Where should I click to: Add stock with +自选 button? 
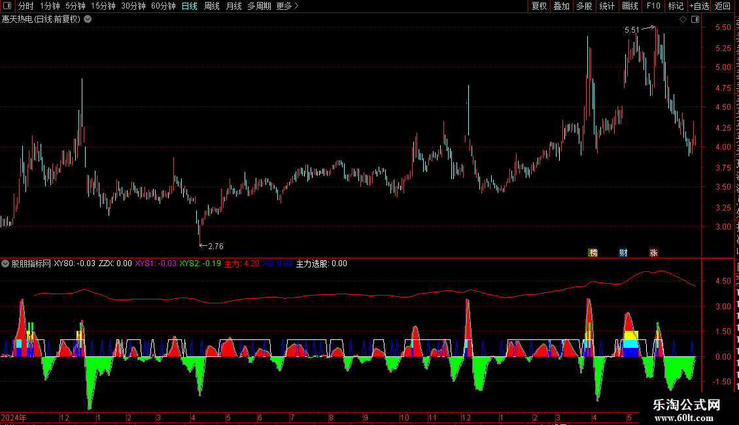(699, 6)
